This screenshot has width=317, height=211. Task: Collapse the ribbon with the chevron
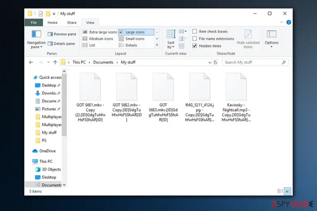282,22
